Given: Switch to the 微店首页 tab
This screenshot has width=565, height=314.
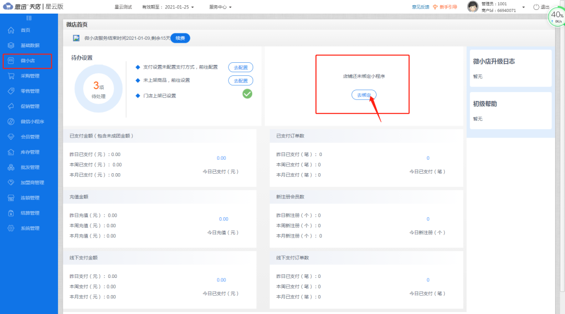Looking at the screenshot, I should point(76,24).
